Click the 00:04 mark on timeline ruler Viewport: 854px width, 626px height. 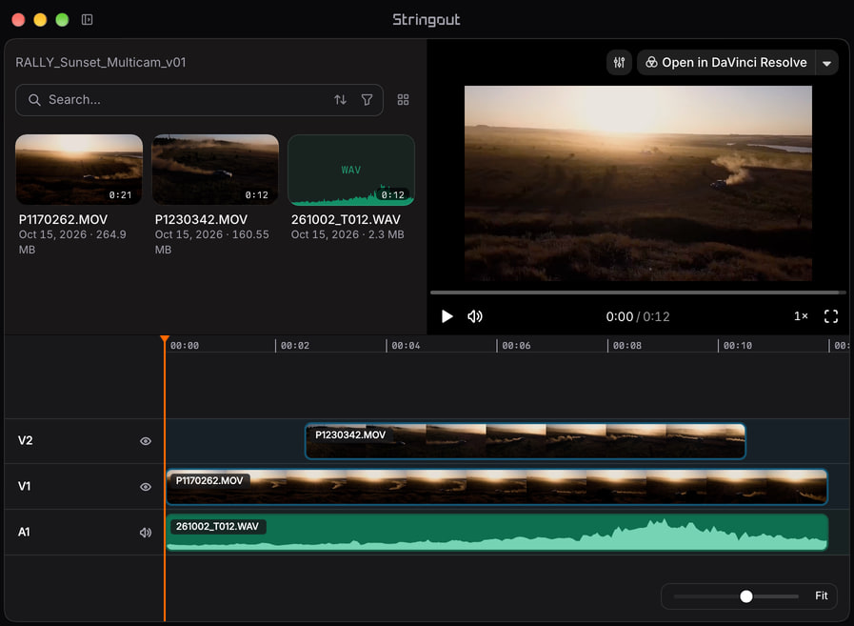[x=406, y=346]
